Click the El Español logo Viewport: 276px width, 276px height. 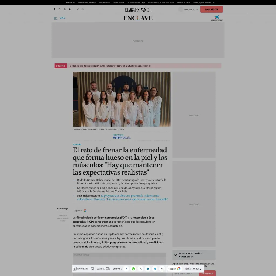(138, 10)
